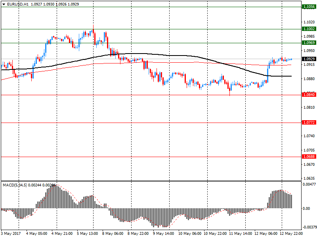The width and height of the screenshot is (317, 238).
Task: Select the 1.0840 support level label
Action: coord(309,95)
